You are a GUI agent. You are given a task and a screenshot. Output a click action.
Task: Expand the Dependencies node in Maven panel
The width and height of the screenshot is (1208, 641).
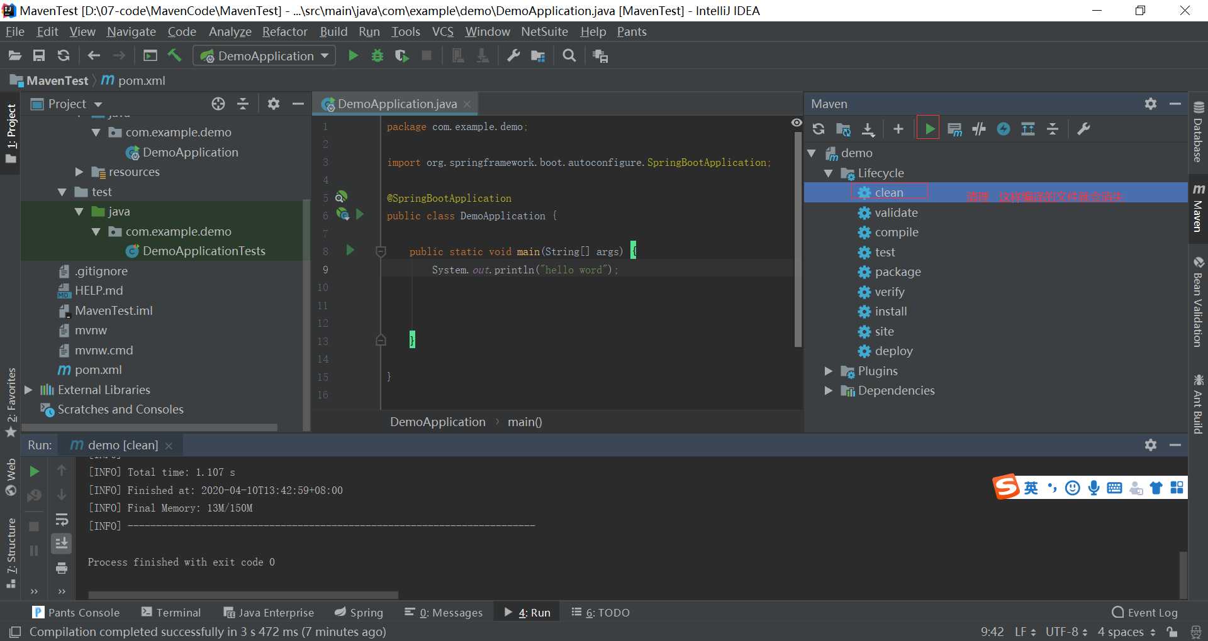click(828, 390)
